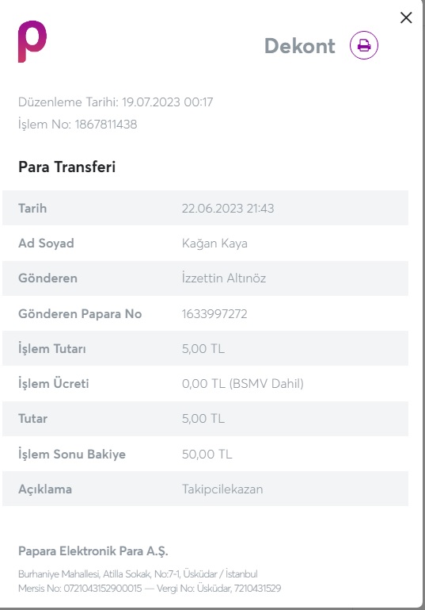The width and height of the screenshot is (425, 610).
Task: Close the Dekont receipt dialog
Action: [406, 17]
